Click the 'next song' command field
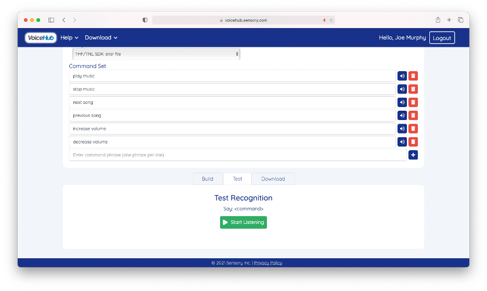 pyautogui.click(x=233, y=102)
